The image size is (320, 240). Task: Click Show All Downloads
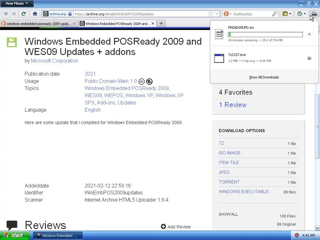pyautogui.click(x=264, y=77)
